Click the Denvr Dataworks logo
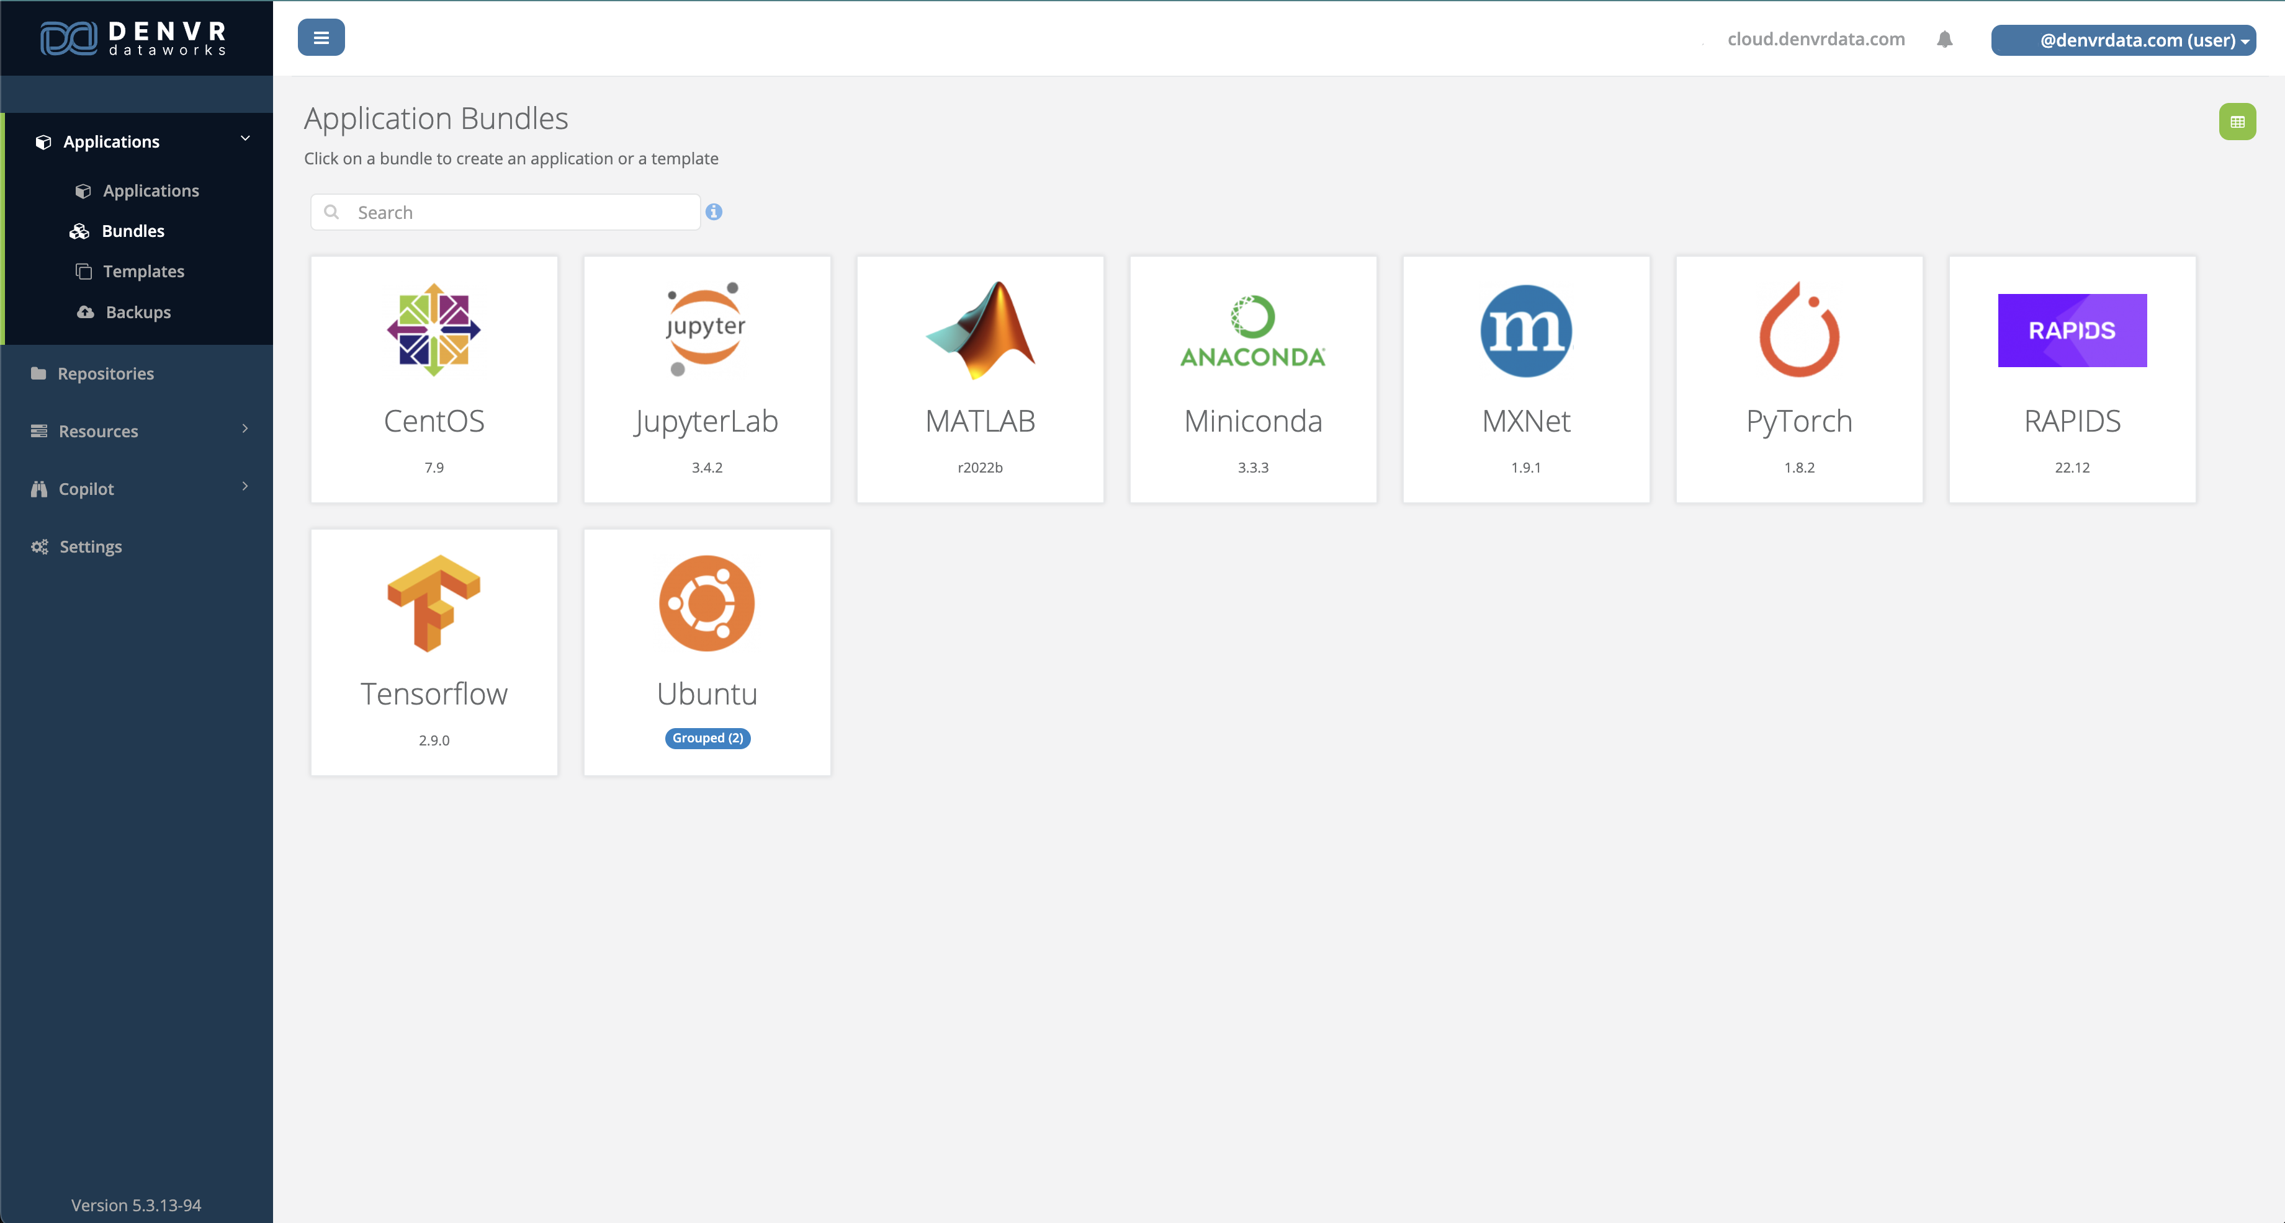This screenshot has width=2285, height=1223. coord(133,38)
